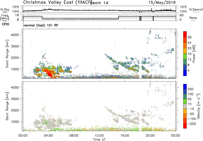Click the "28" tick on power colorbar

pyautogui.click(x=189, y=37)
